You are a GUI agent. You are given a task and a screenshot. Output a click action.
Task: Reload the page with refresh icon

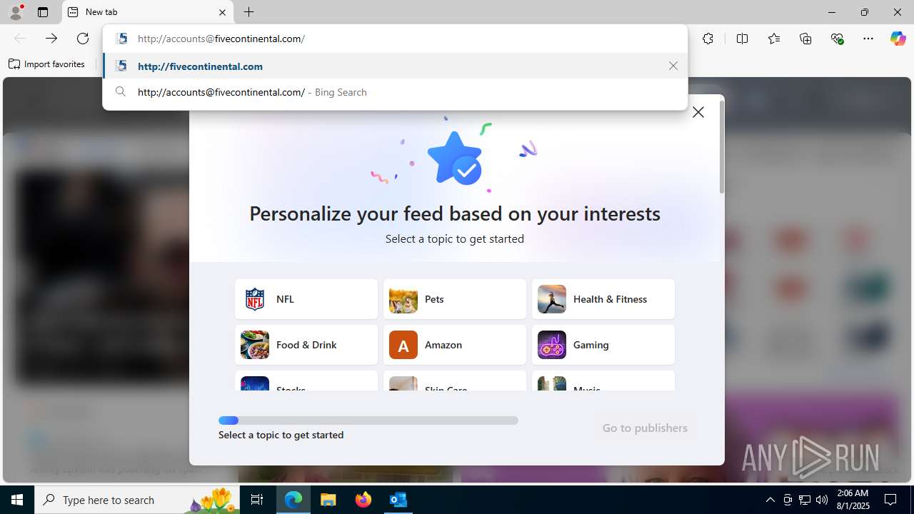(83, 39)
